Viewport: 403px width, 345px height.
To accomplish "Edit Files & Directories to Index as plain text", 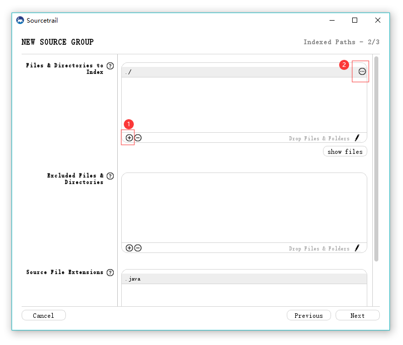I will click(357, 138).
